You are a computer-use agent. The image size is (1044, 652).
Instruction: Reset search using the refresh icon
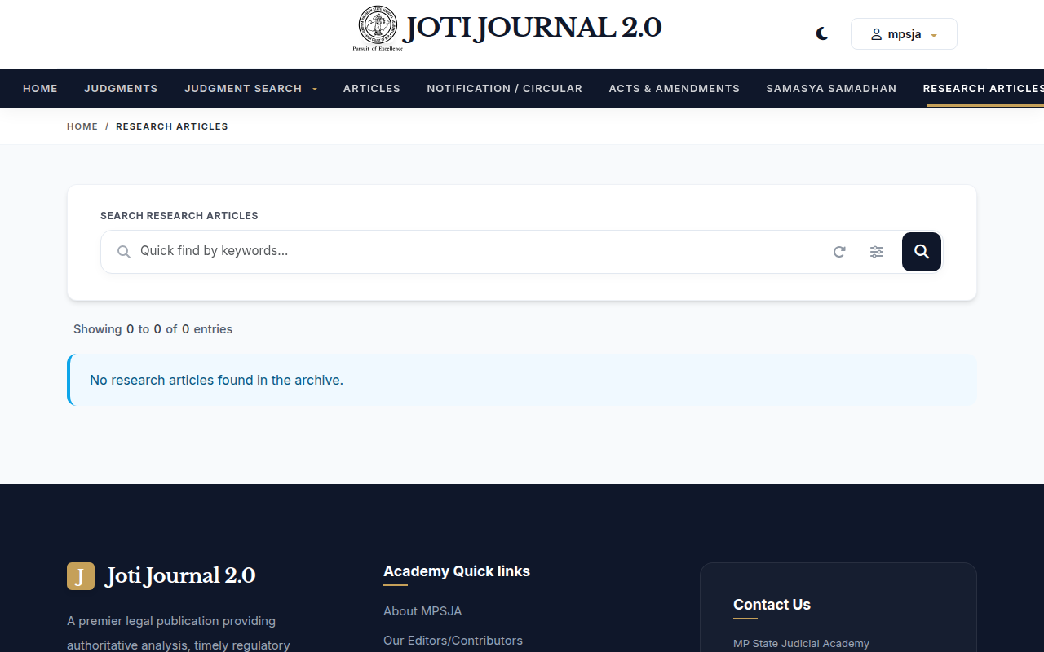(839, 252)
